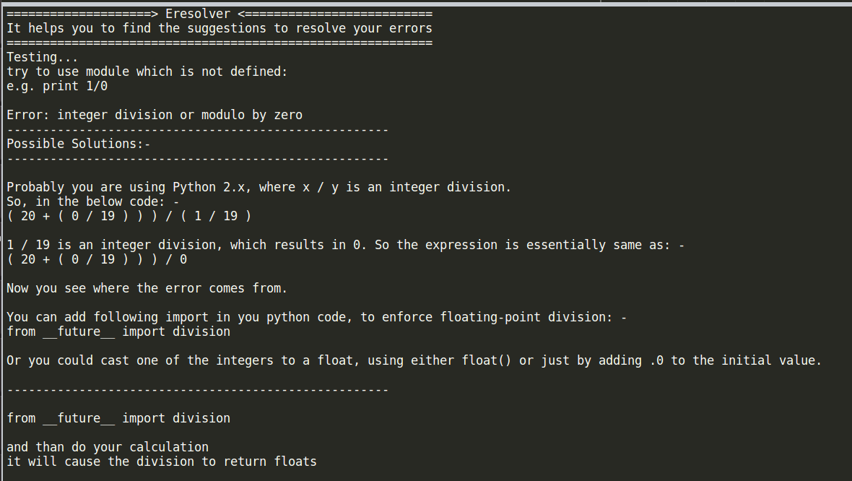Click the 'and than do your calculation' line

tap(108, 447)
